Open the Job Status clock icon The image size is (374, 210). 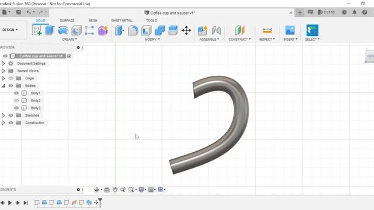pyautogui.click(x=344, y=12)
